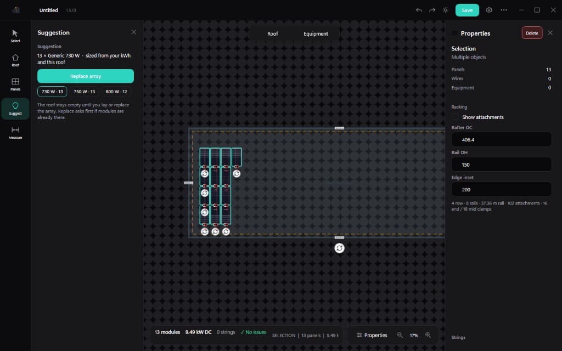The image size is (562, 351).
Task: Choose the Panels grid tool
Action: pyautogui.click(x=15, y=84)
